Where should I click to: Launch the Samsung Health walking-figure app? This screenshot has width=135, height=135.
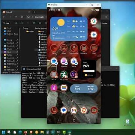pyautogui.click(x=54, y=88)
